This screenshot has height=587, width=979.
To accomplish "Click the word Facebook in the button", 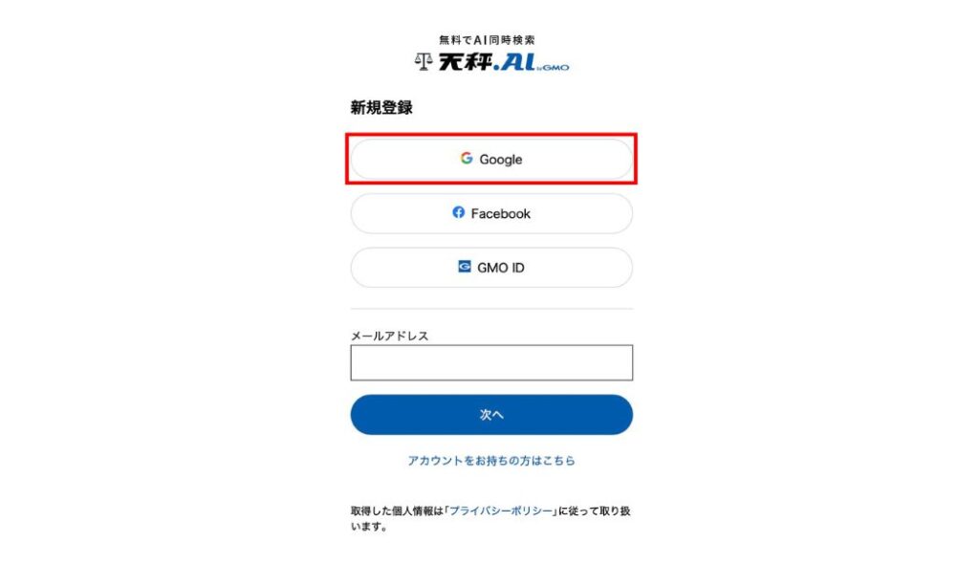I will point(501,213).
